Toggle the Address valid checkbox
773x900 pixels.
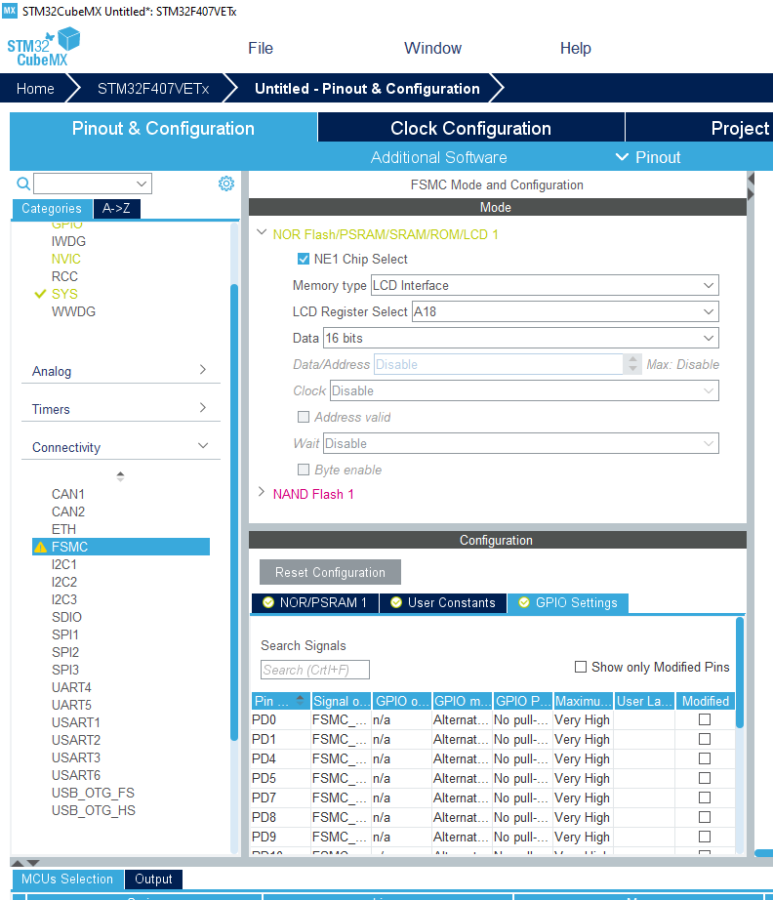pyautogui.click(x=304, y=417)
